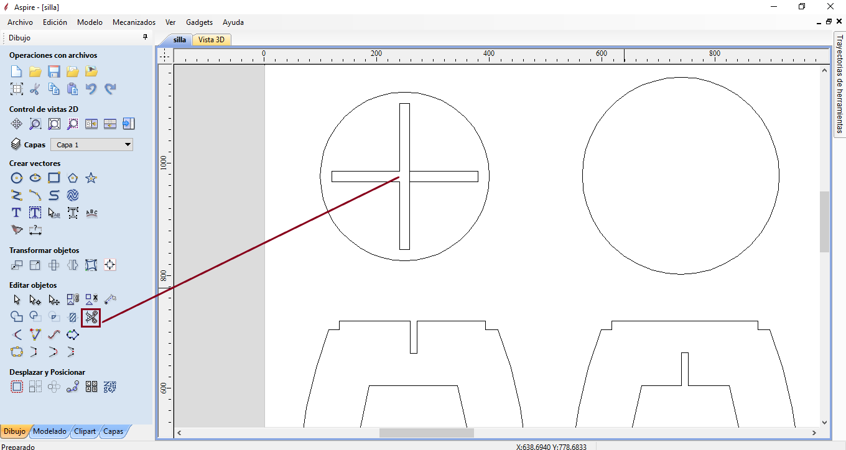This screenshot has width=846, height=450.
Task: Create a new file with the blank page icon
Action: [17, 71]
